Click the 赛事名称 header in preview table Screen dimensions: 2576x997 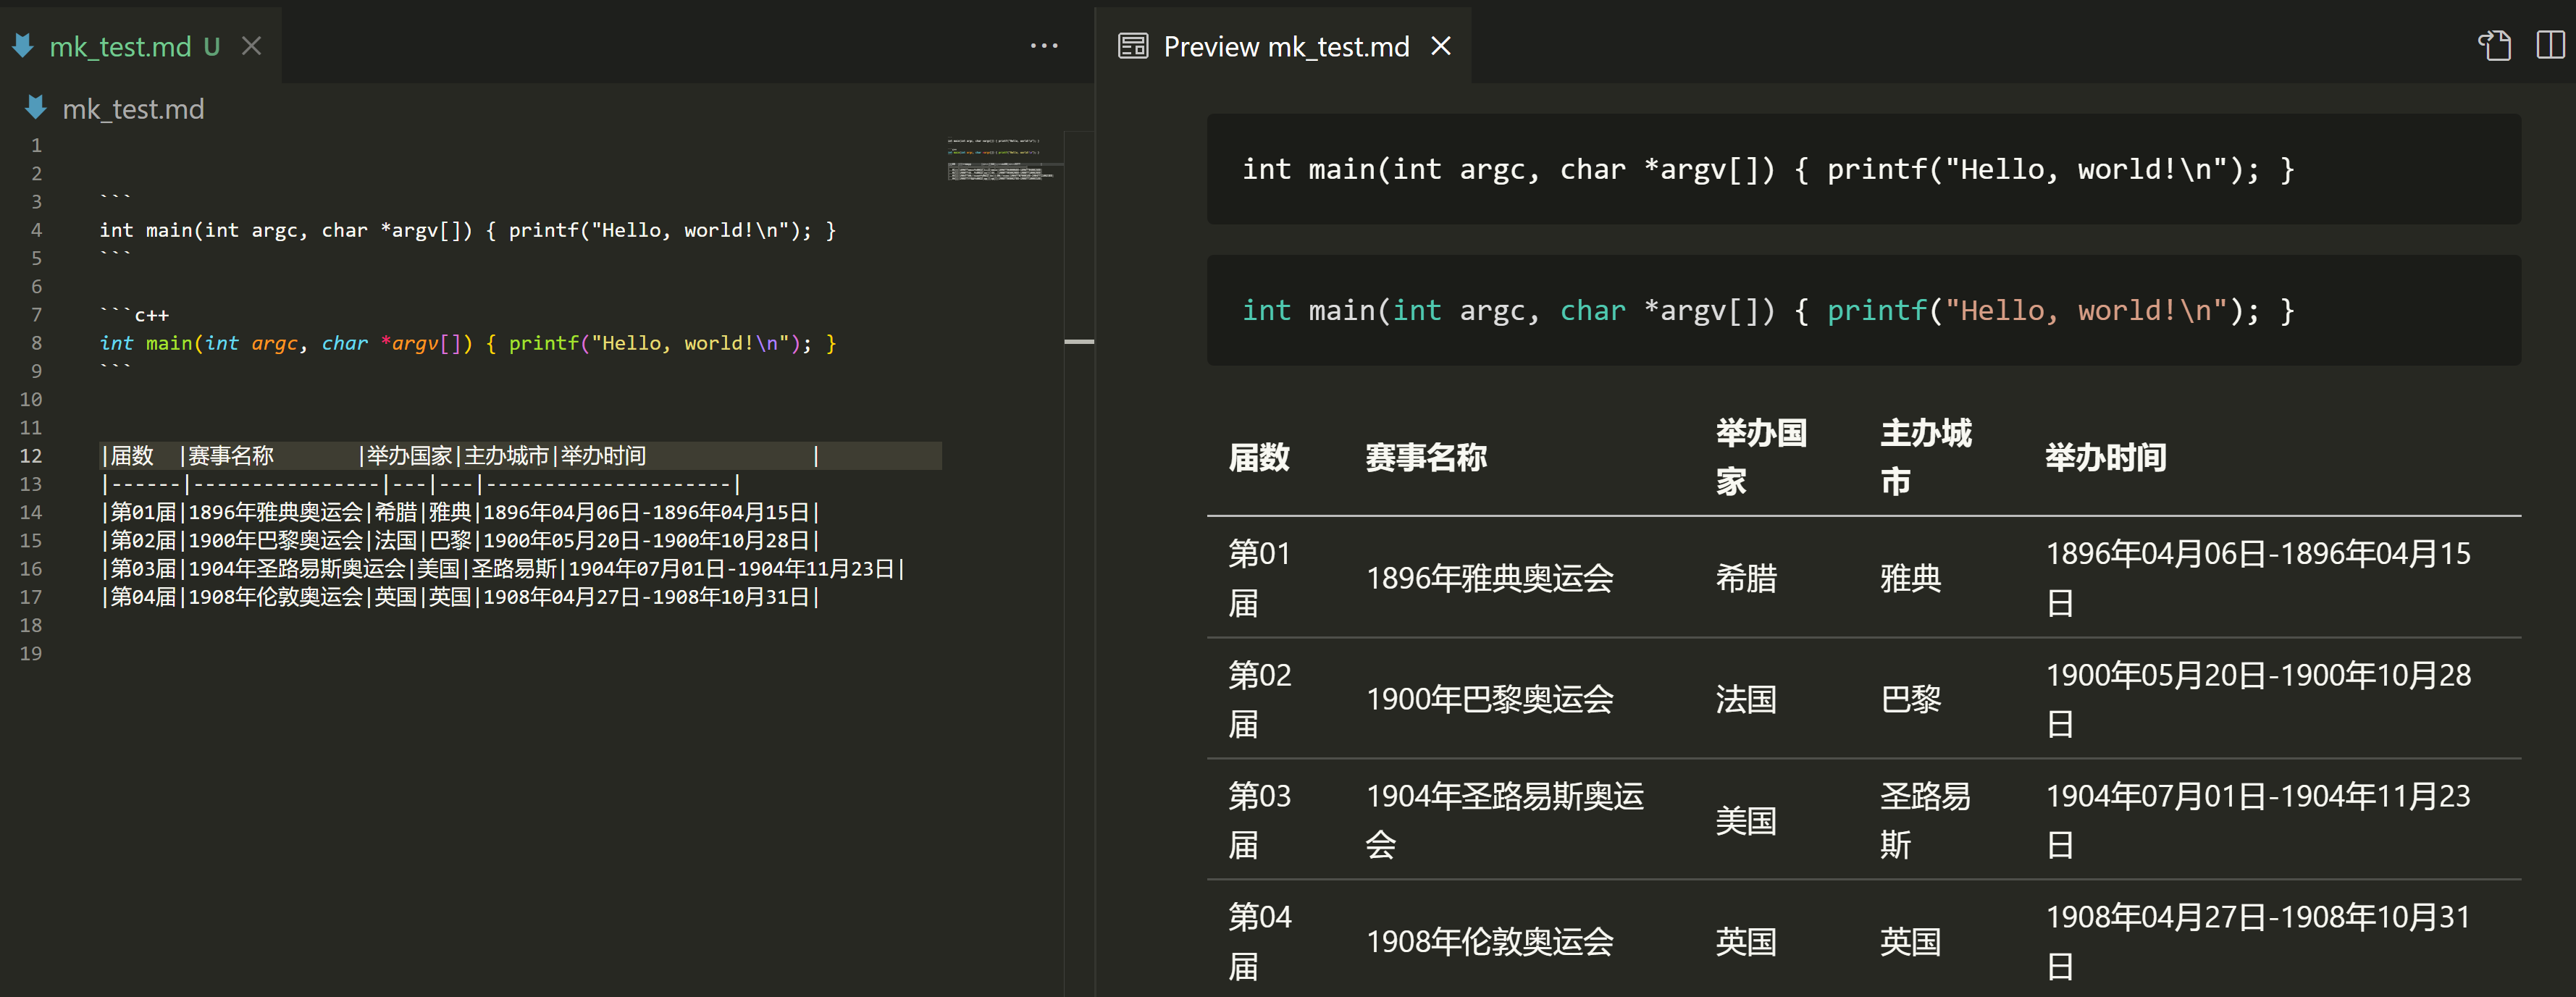point(1426,457)
